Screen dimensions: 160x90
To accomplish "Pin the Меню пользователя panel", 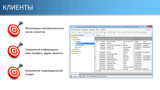I will coord(93,35).
